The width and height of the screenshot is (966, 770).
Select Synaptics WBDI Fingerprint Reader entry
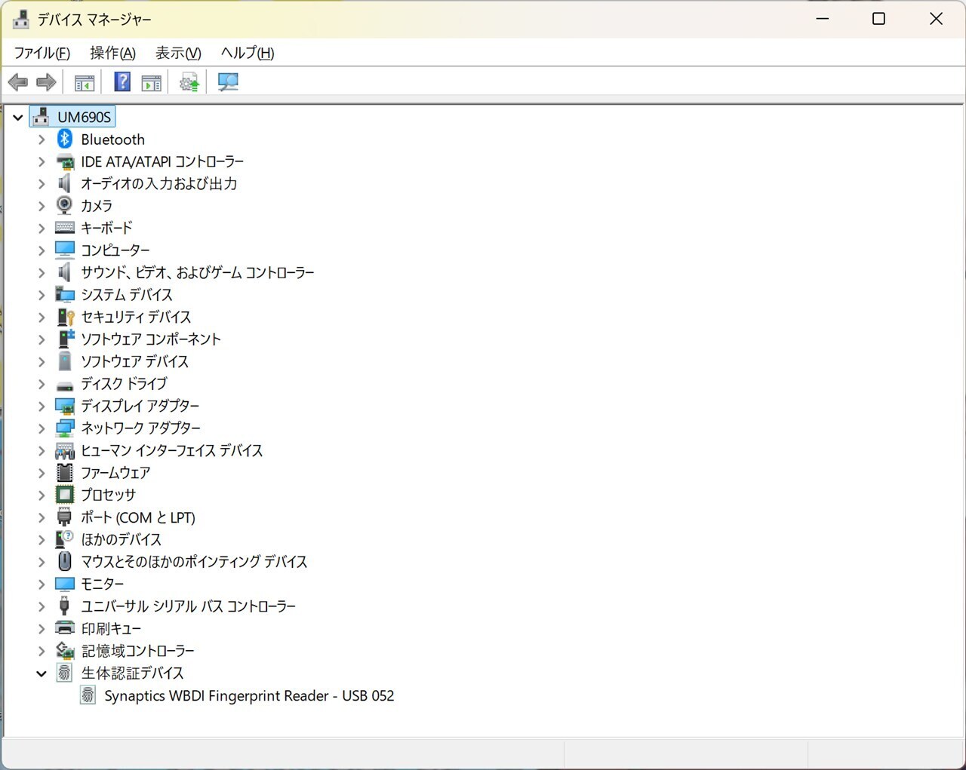coord(249,695)
